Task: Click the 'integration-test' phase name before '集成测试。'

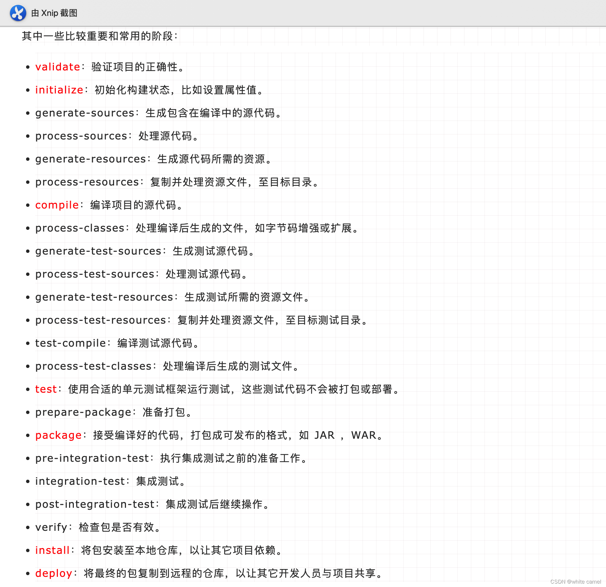Action: 80,481
